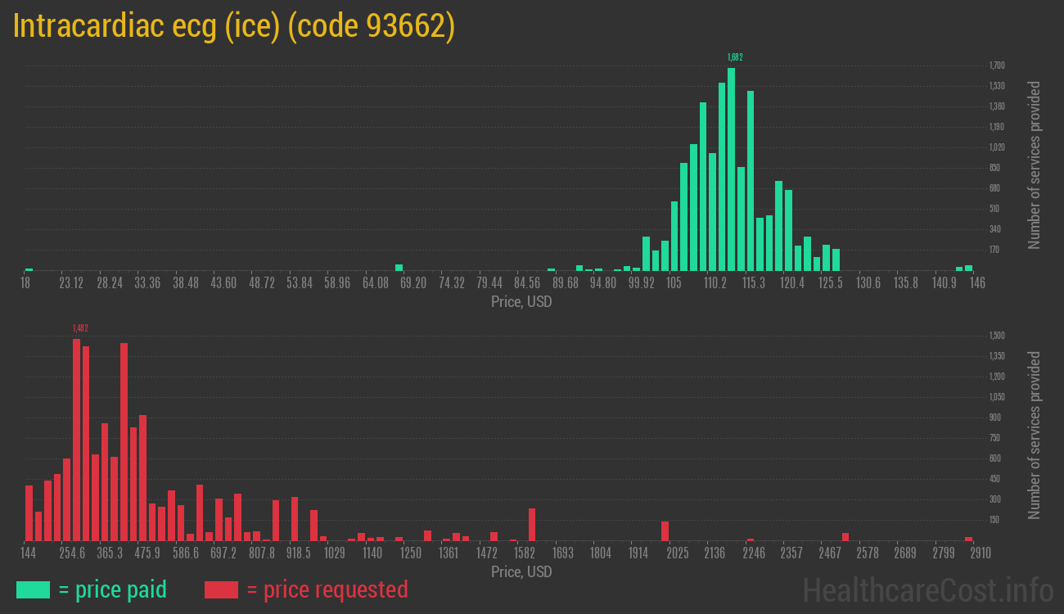Select the last red bar near 2910
1064x614 pixels.
click(968, 539)
